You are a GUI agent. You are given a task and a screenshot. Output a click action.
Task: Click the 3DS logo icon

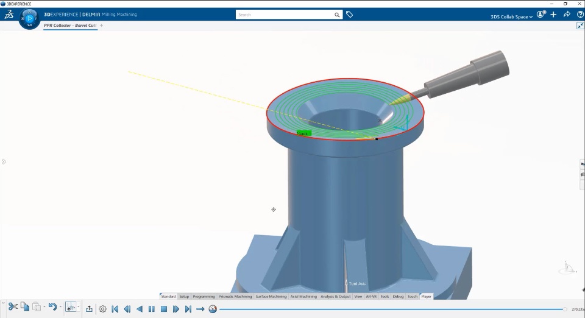(x=9, y=15)
